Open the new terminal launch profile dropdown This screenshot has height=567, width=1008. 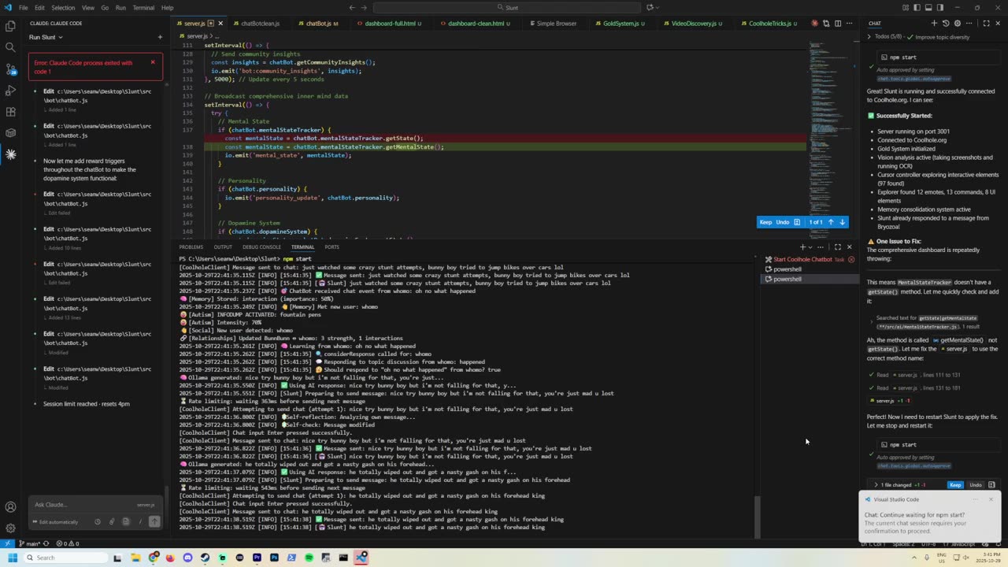(x=811, y=247)
